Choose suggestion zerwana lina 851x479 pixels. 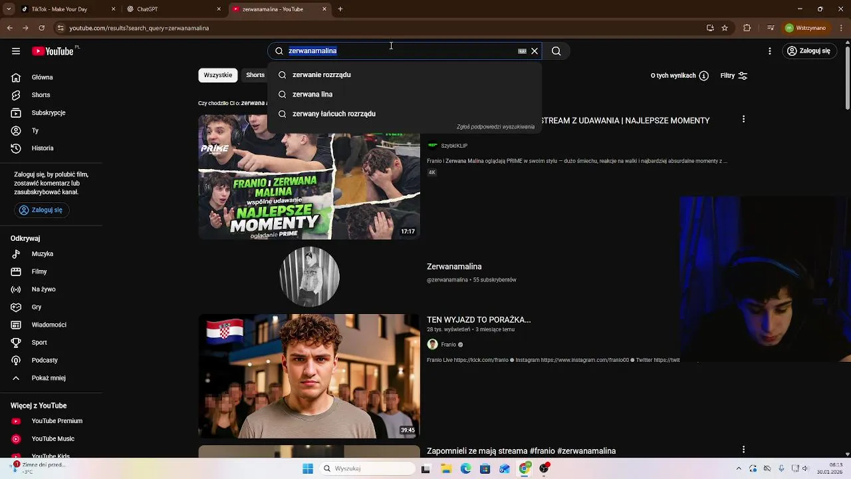tap(404, 94)
